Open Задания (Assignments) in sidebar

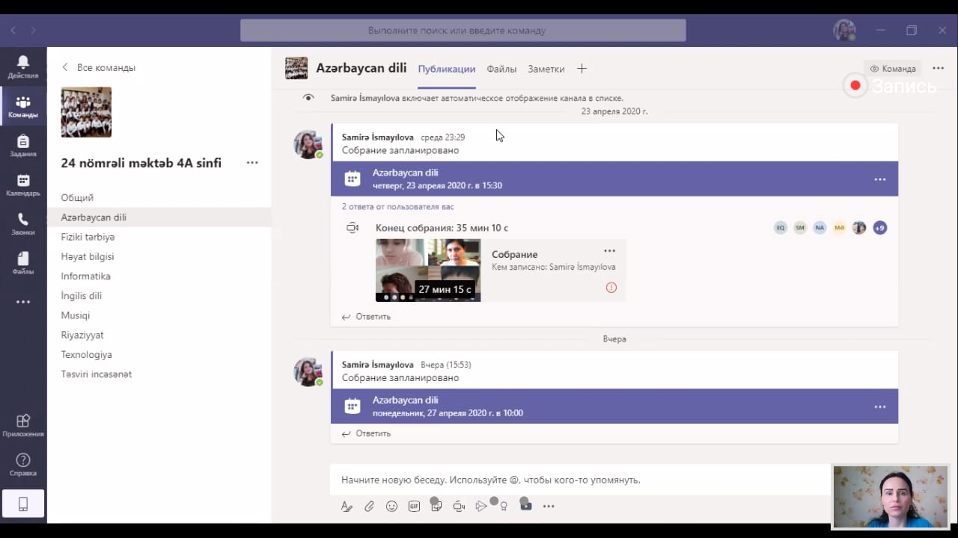point(23,145)
